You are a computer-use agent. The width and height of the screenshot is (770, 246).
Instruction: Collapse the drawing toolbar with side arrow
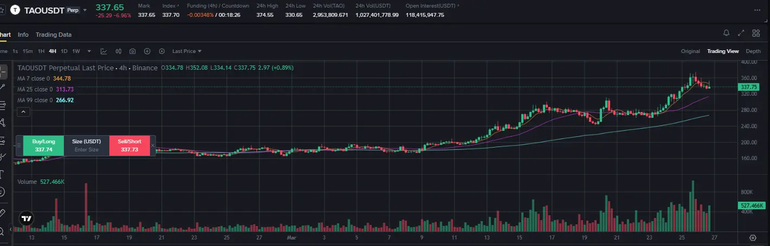[10, 229]
